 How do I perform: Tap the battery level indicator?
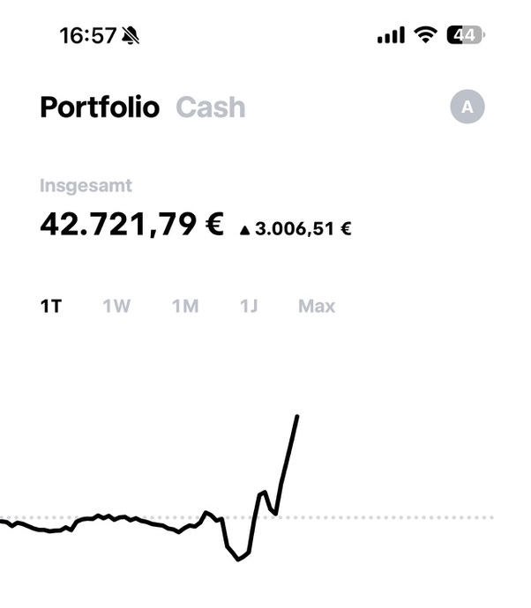466,35
